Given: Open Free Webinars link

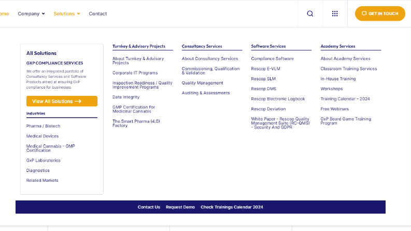Looking at the screenshot, I should pos(335,109).
